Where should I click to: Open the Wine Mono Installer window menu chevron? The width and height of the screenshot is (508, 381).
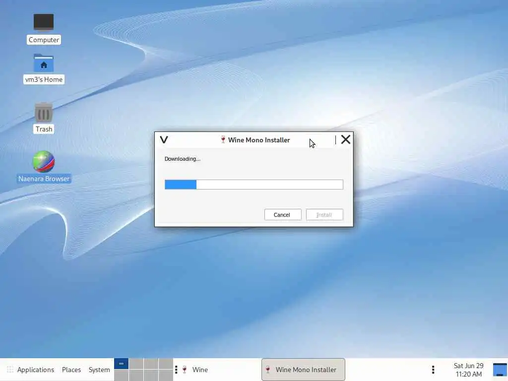tap(164, 139)
